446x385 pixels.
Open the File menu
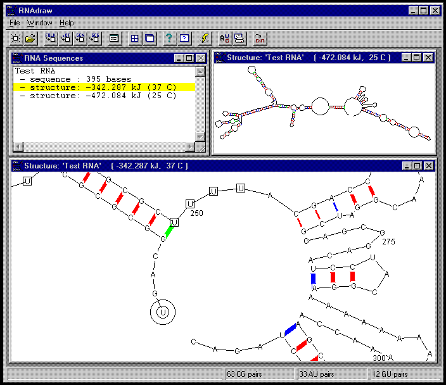(x=15, y=23)
